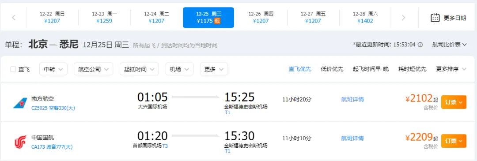Click the 11小时20分 duration text
Screen dimensions: 477x161
coord(297,99)
